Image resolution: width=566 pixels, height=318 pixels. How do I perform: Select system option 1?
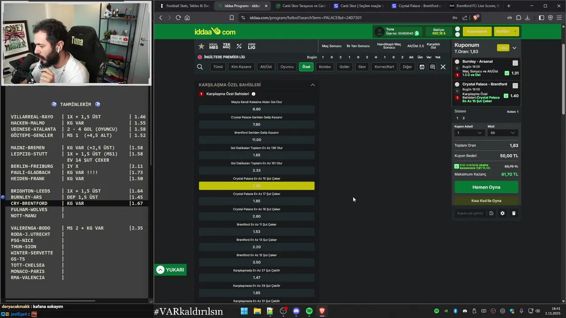pyautogui.click(x=458, y=118)
